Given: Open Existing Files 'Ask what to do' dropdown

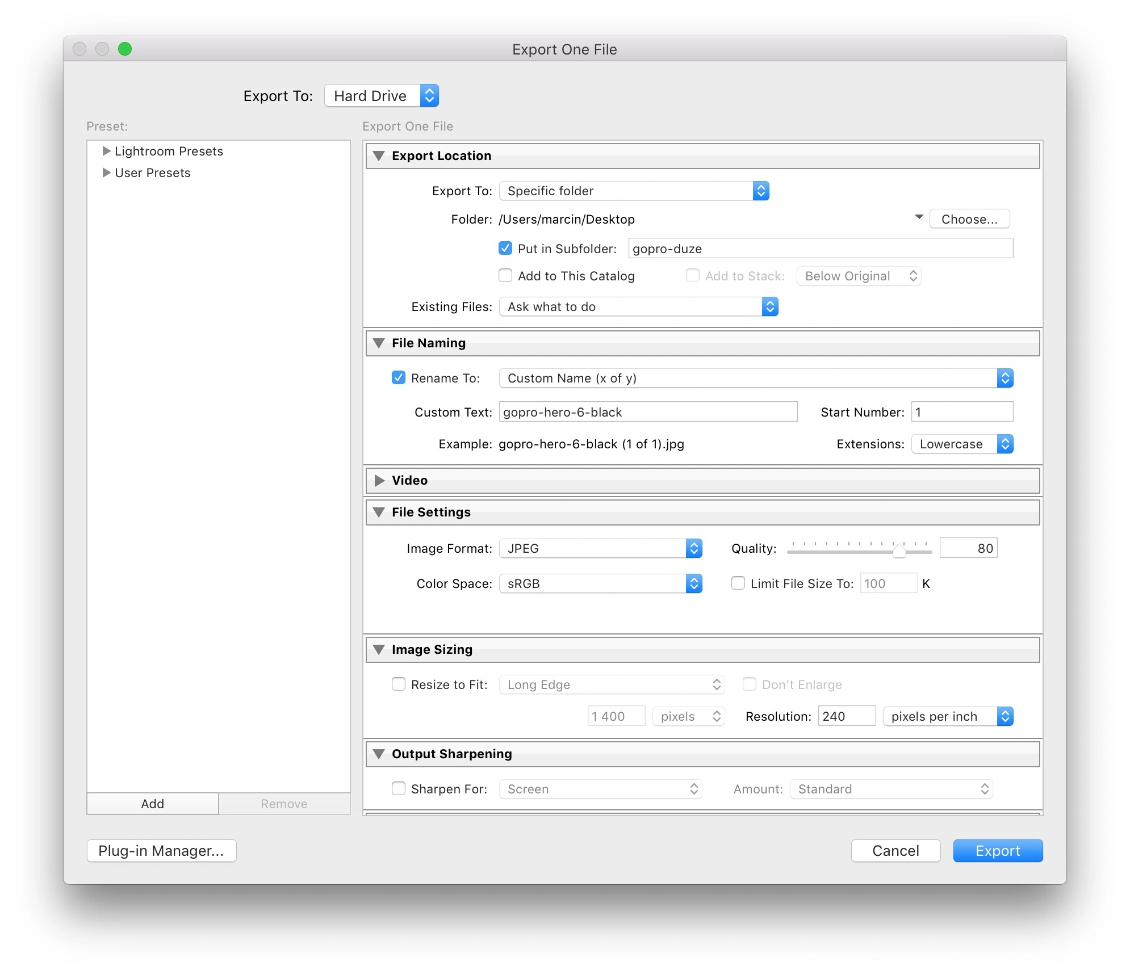Looking at the screenshot, I should click(638, 306).
